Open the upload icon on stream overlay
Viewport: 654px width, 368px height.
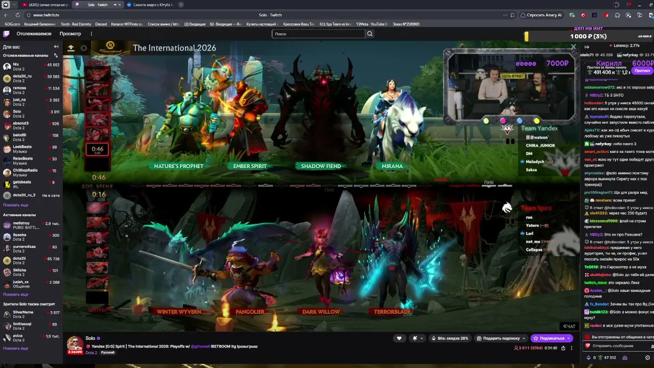click(x=71, y=48)
